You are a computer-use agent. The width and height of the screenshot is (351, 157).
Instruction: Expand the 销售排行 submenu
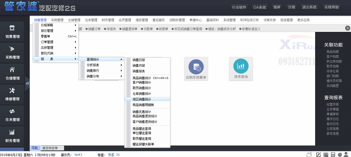[101, 71]
